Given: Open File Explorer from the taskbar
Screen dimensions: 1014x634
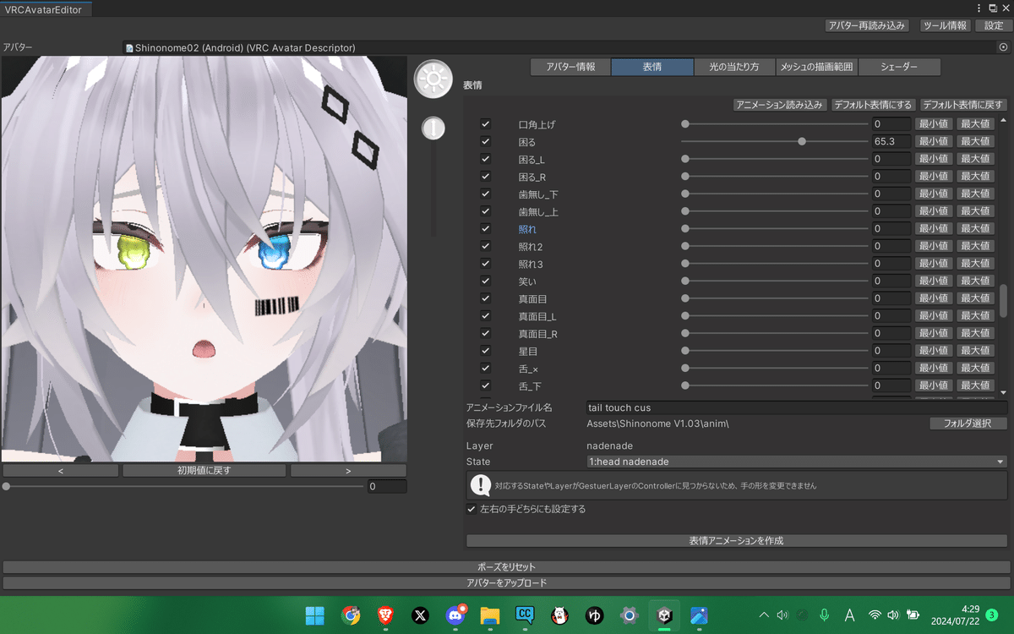Looking at the screenshot, I should (490, 615).
